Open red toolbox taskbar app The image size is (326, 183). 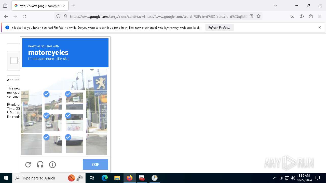(142, 178)
